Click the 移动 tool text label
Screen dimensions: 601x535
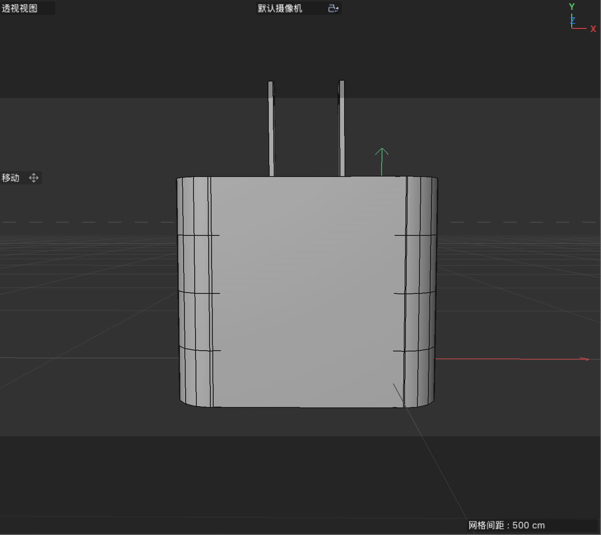[10, 178]
